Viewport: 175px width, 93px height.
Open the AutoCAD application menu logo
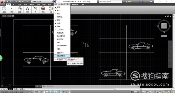(3, 2)
